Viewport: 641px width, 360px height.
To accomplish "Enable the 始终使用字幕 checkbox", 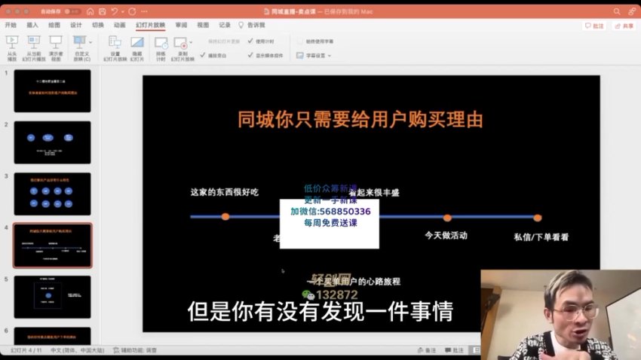I will [x=301, y=41].
